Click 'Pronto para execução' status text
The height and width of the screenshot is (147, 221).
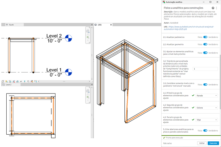pos(175,138)
